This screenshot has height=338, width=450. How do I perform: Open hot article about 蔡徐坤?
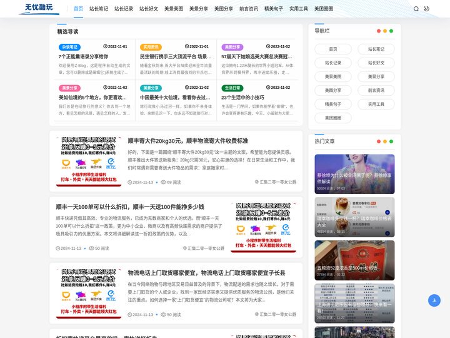tap(354, 174)
